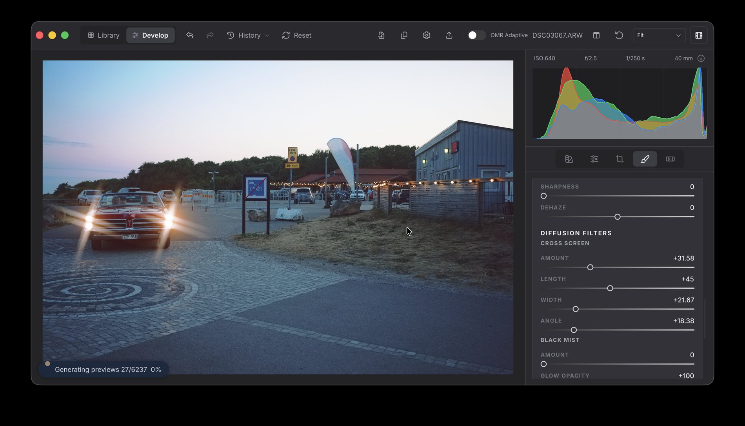Image resolution: width=745 pixels, height=426 pixels.
Task: Click the Width value +21.67
Action: click(684, 300)
